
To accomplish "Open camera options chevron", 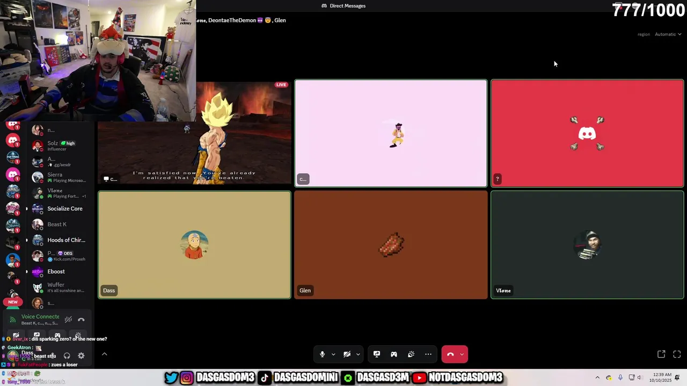I will [x=358, y=354].
